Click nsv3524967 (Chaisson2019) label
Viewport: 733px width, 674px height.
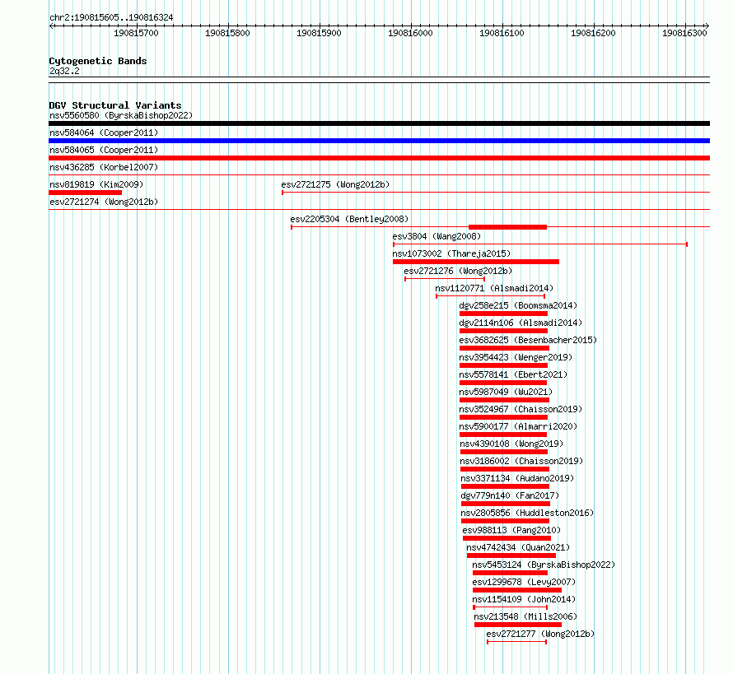coord(521,409)
